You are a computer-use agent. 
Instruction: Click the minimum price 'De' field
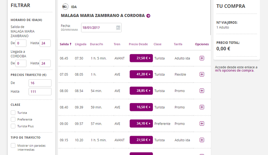point(40,83)
